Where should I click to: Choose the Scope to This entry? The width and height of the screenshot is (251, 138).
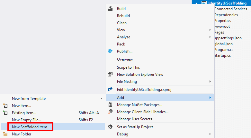click(128, 67)
